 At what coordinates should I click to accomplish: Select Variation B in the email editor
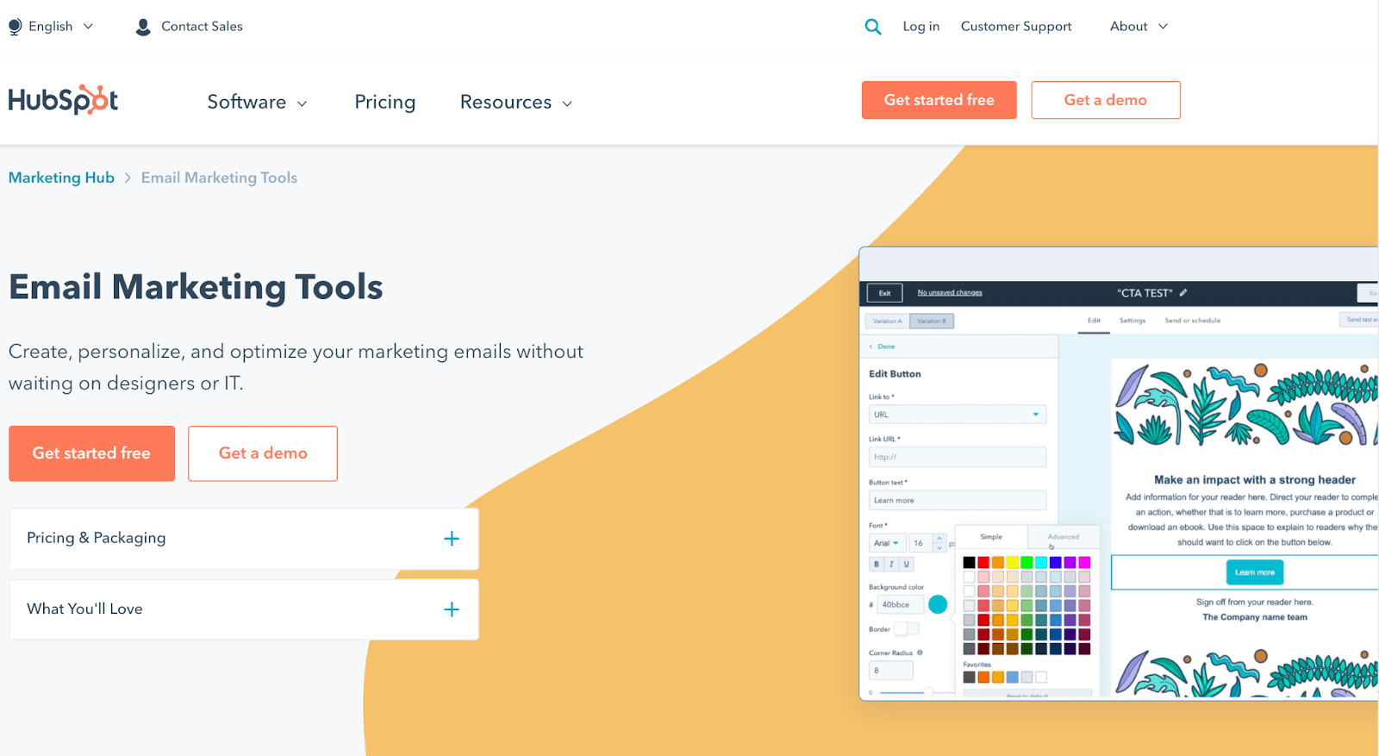click(x=932, y=321)
